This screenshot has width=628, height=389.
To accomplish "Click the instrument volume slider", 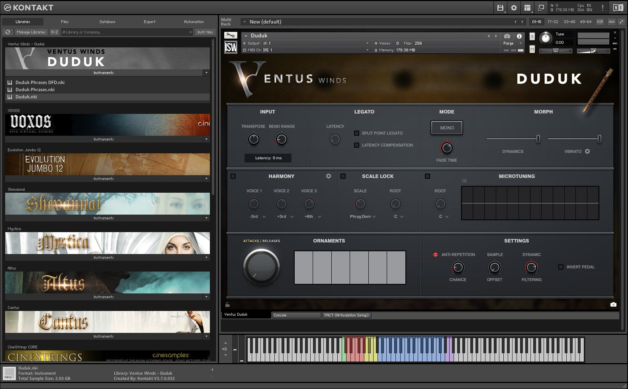I will pyautogui.click(x=593, y=51).
